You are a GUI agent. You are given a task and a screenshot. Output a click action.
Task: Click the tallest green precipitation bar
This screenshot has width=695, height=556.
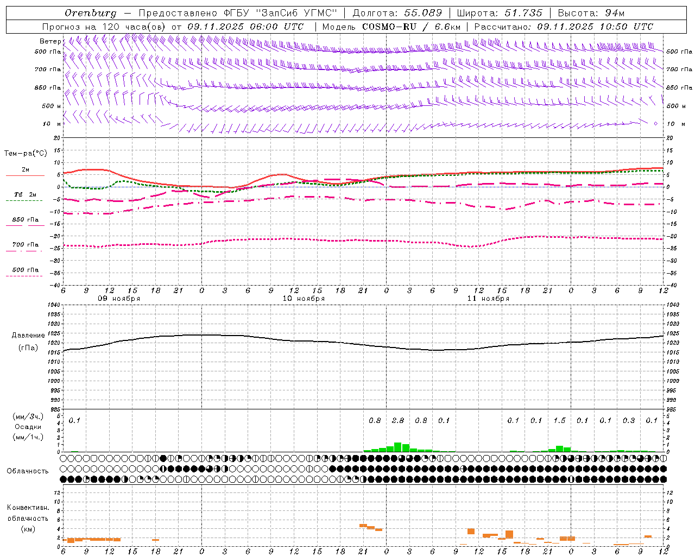pyautogui.click(x=397, y=447)
